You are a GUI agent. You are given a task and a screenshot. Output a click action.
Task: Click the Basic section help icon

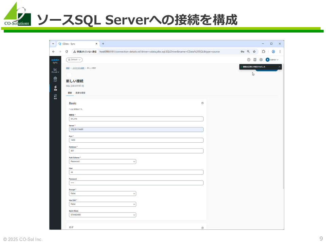[x=202, y=103]
